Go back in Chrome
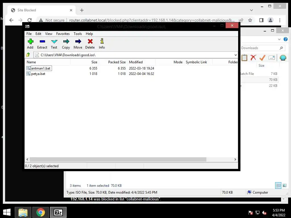This screenshot has width=291, height=218. point(11,20)
